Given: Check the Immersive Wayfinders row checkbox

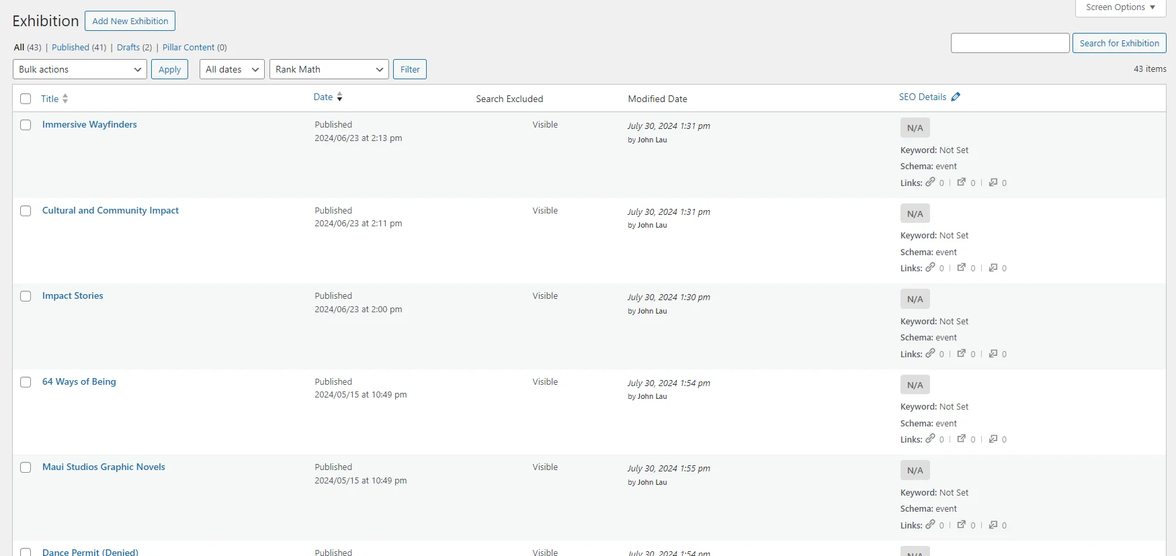Looking at the screenshot, I should tap(26, 125).
